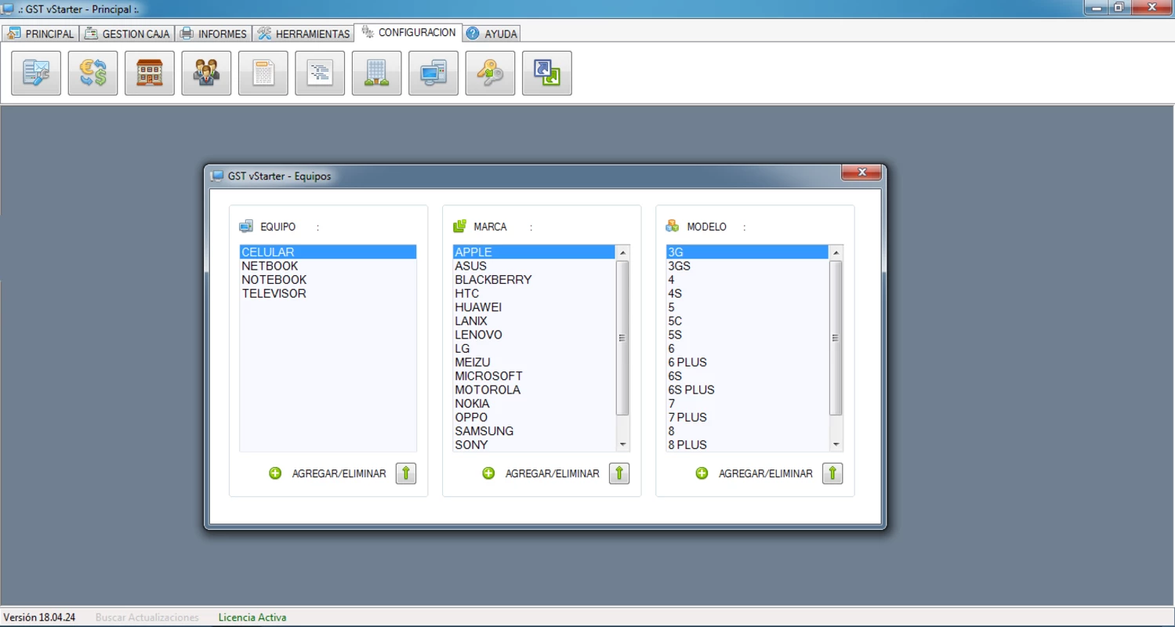1175x627 pixels.
Task: Select ASUS in the MARCA list
Action: (x=535, y=266)
